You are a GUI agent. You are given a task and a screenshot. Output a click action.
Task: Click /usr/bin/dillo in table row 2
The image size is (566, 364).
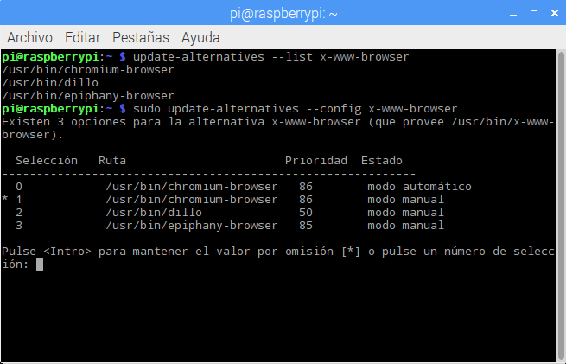point(154,213)
